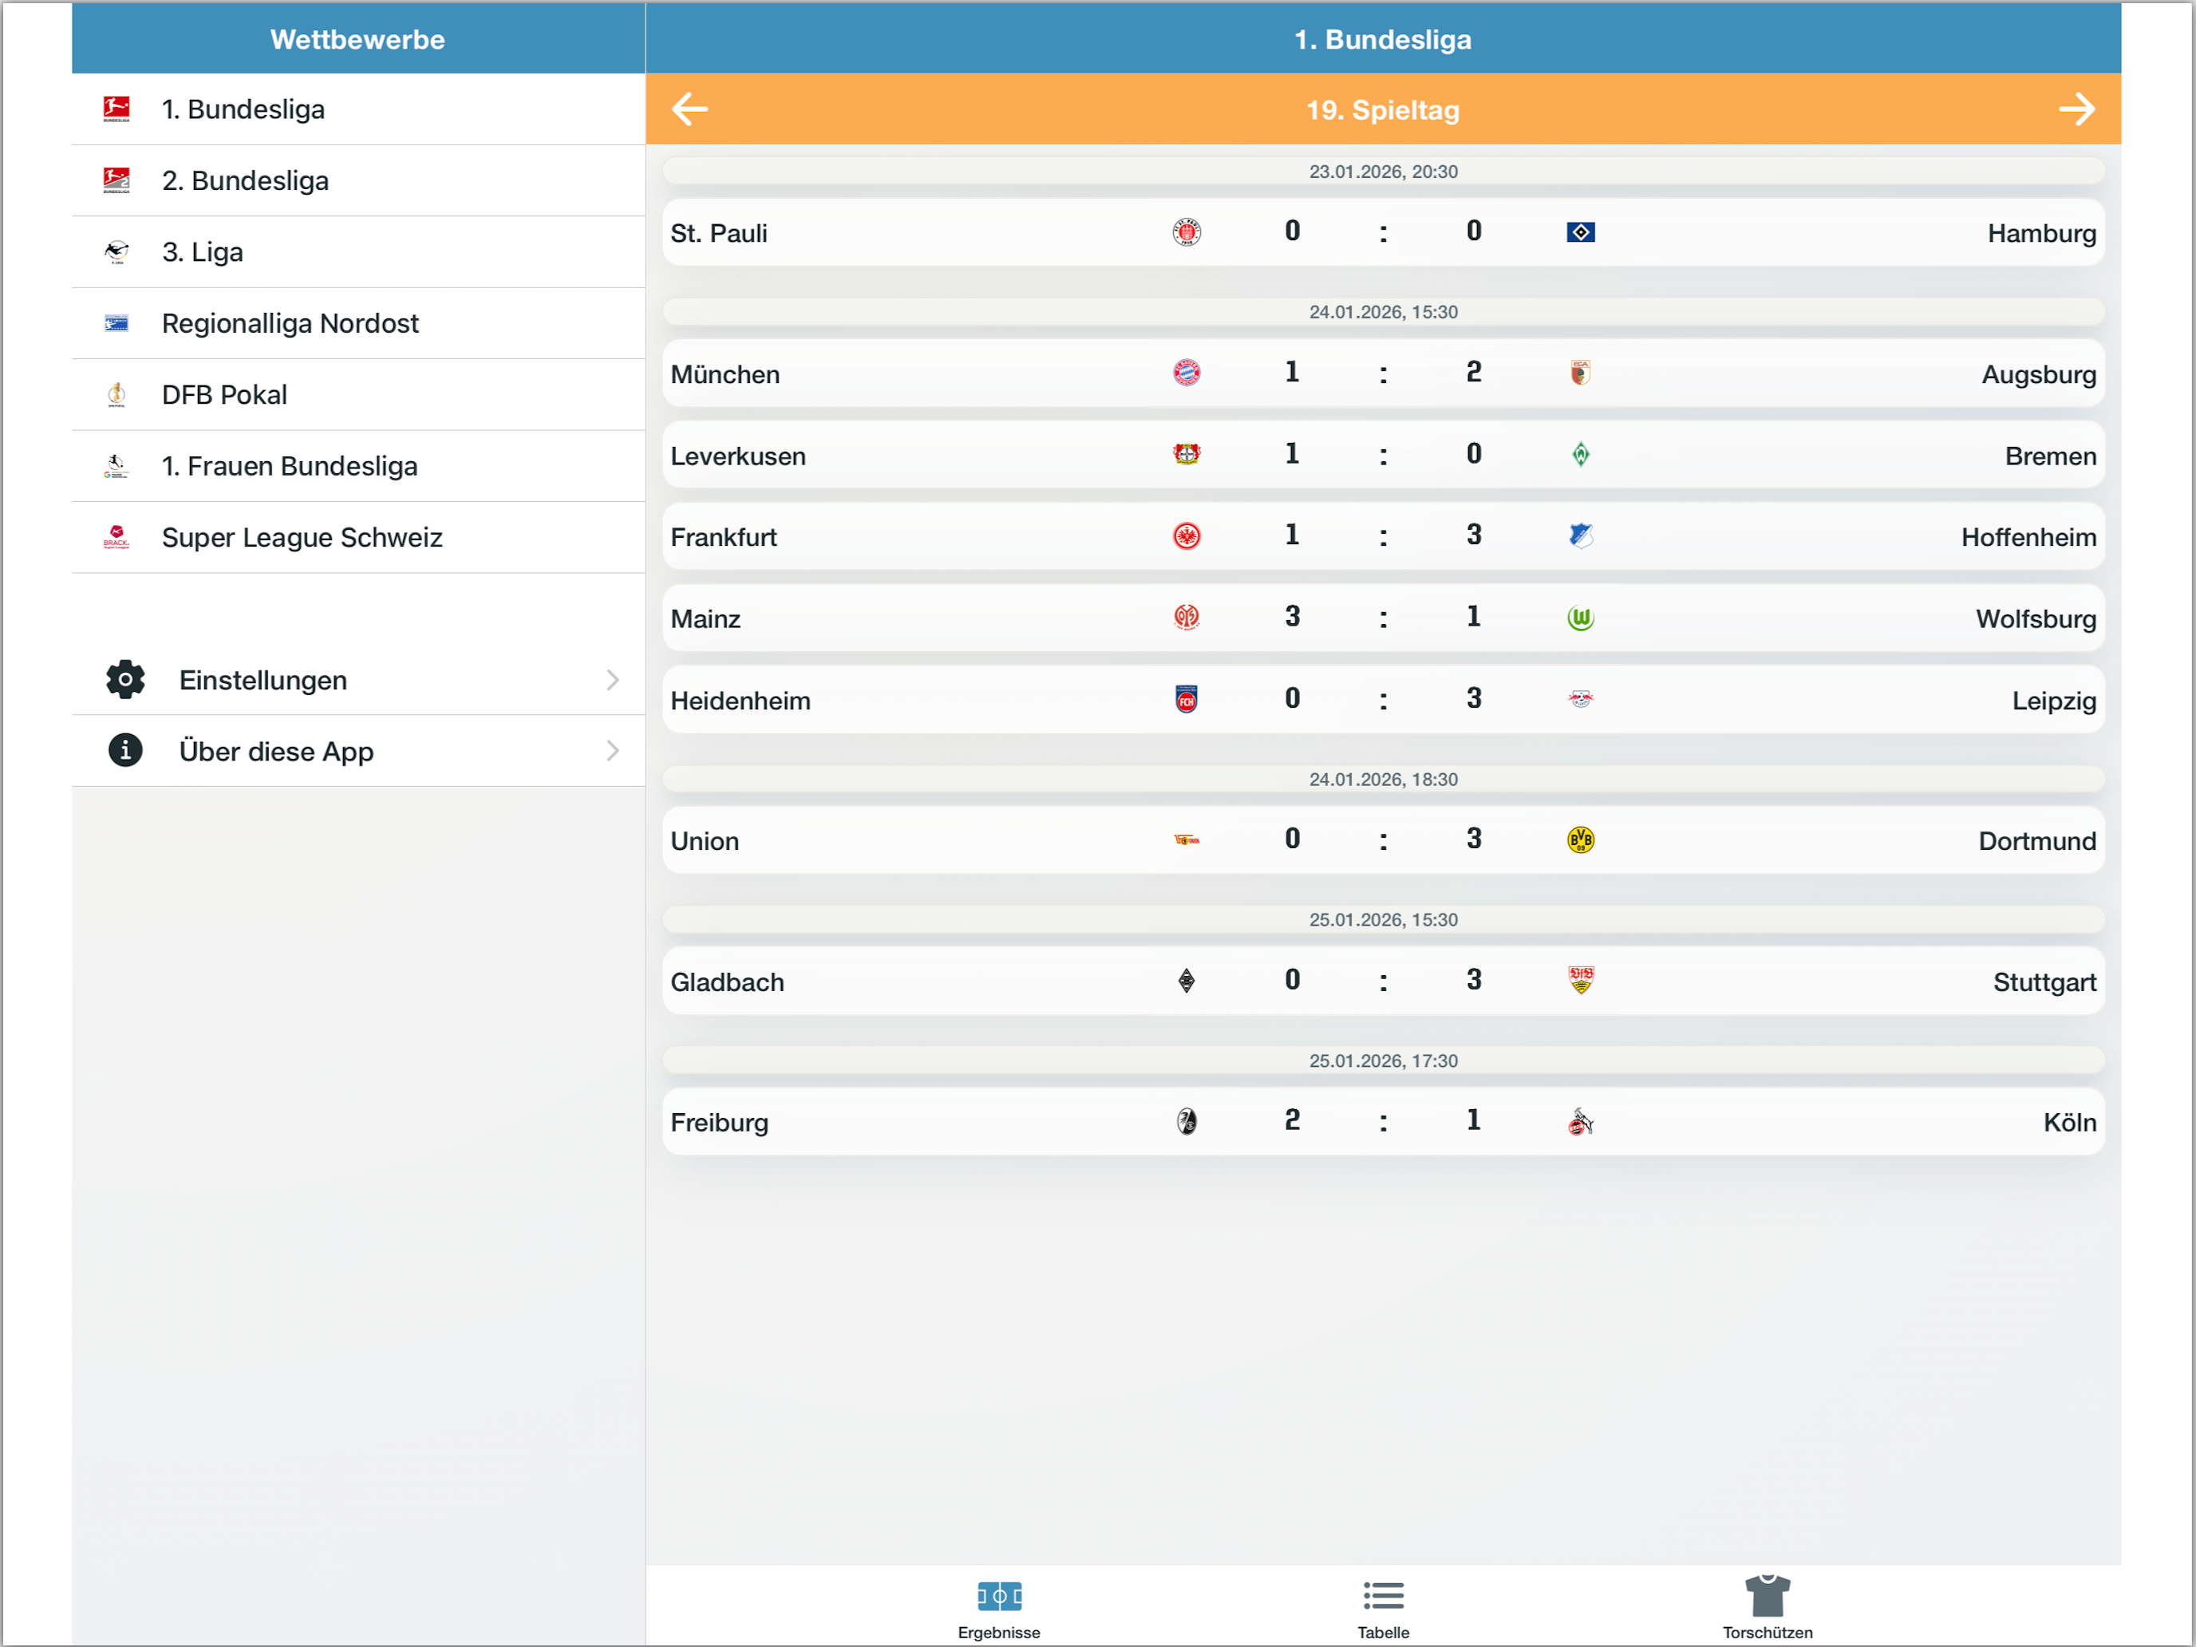Click the Union Berlin crest

point(1187,841)
